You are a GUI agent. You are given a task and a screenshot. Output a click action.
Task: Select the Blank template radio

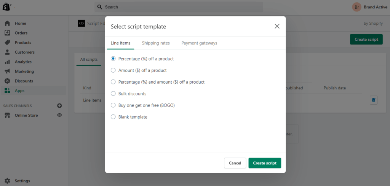coord(113,117)
